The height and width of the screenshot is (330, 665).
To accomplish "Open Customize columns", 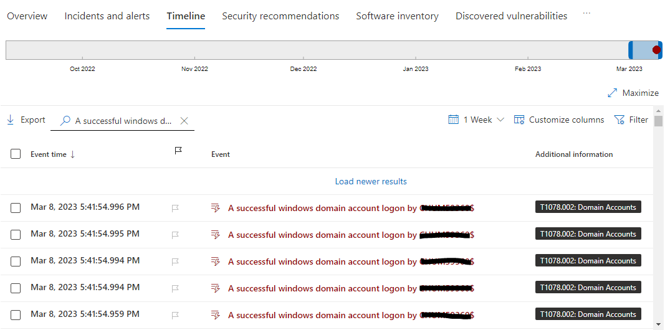I will 559,120.
